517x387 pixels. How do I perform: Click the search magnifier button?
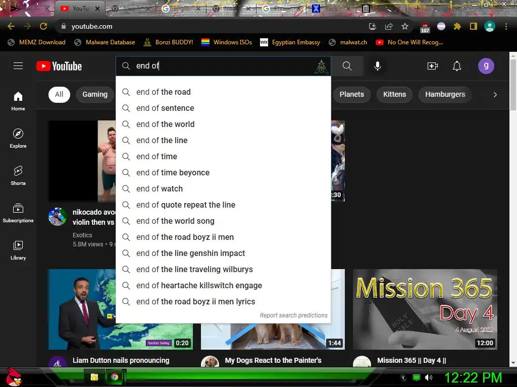tap(347, 66)
